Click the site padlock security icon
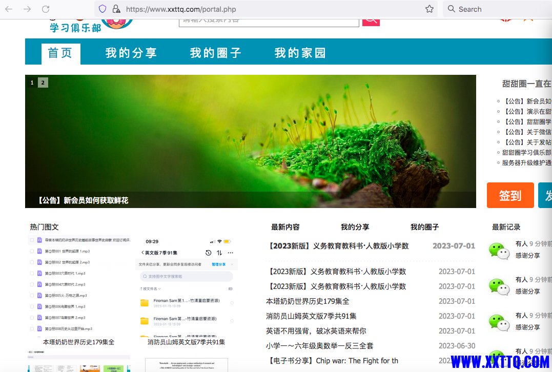This screenshot has height=372, width=552. 116,9
